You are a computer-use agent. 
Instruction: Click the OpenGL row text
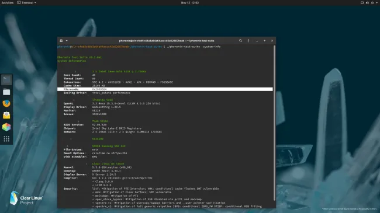112,104
